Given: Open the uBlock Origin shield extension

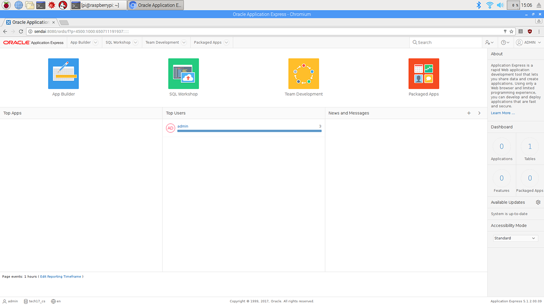Looking at the screenshot, I should 529,31.
